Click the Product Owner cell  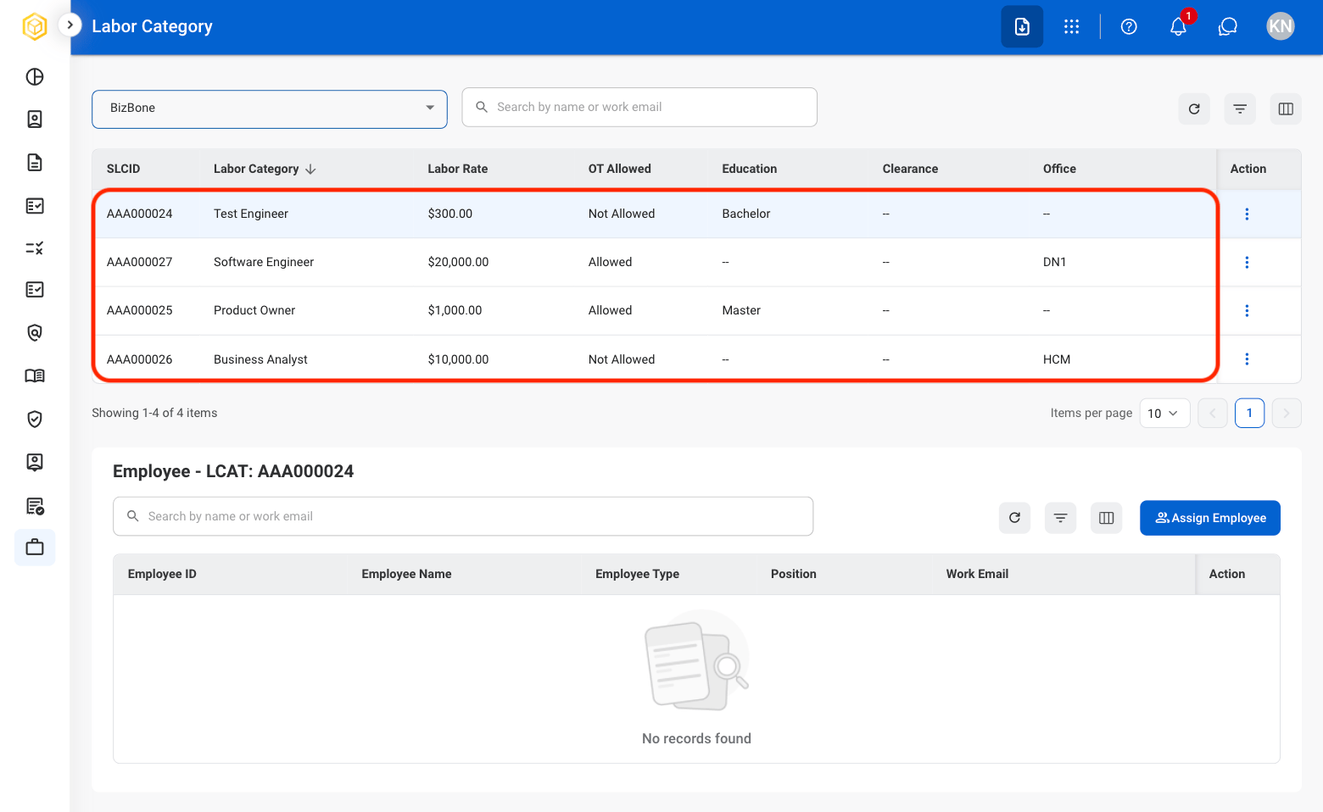254,310
